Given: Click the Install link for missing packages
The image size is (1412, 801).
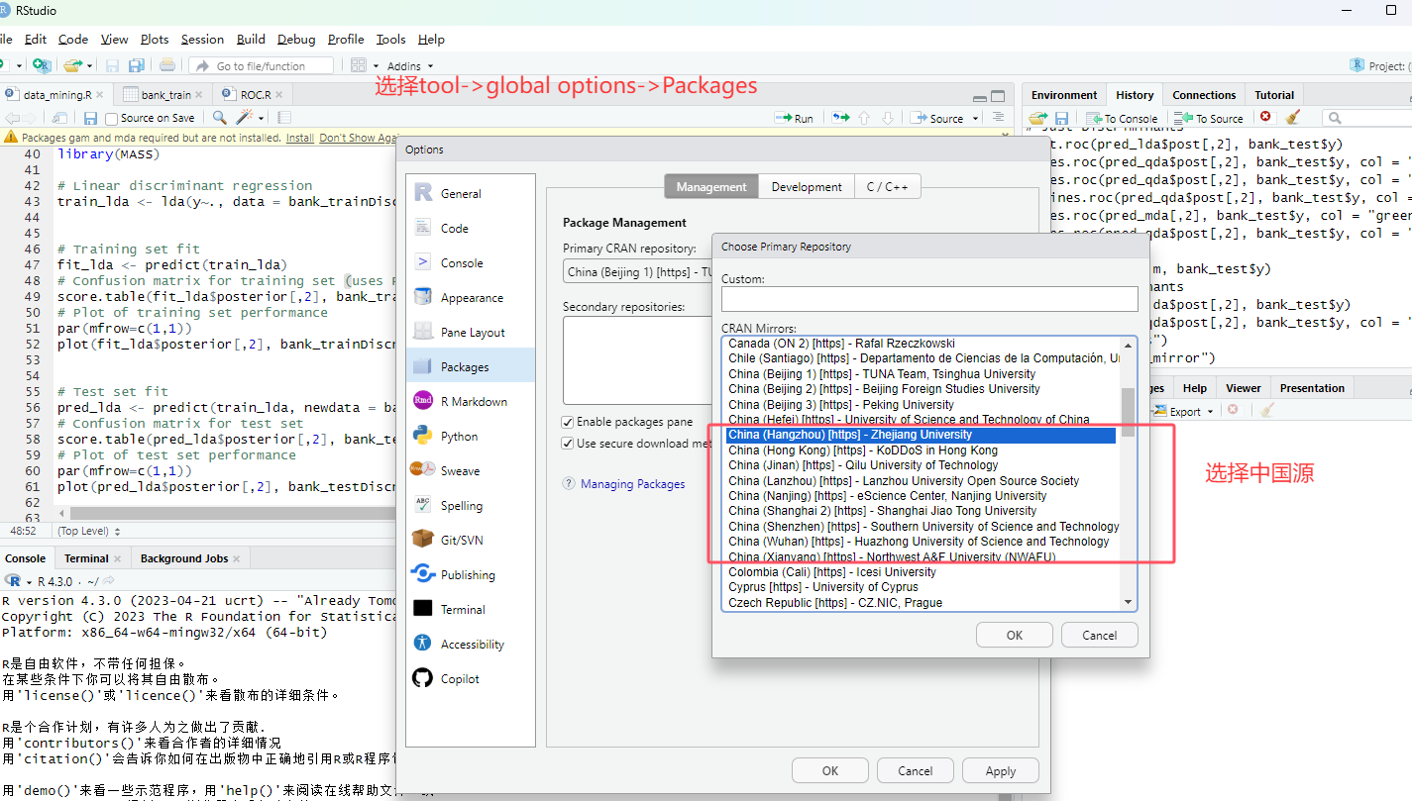Looking at the screenshot, I should [300, 138].
